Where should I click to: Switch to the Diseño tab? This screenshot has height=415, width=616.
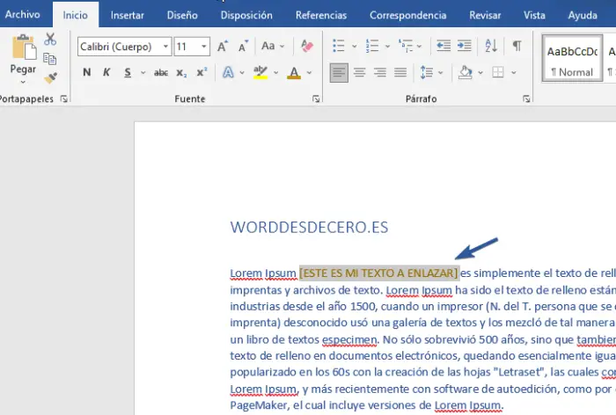click(x=182, y=15)
